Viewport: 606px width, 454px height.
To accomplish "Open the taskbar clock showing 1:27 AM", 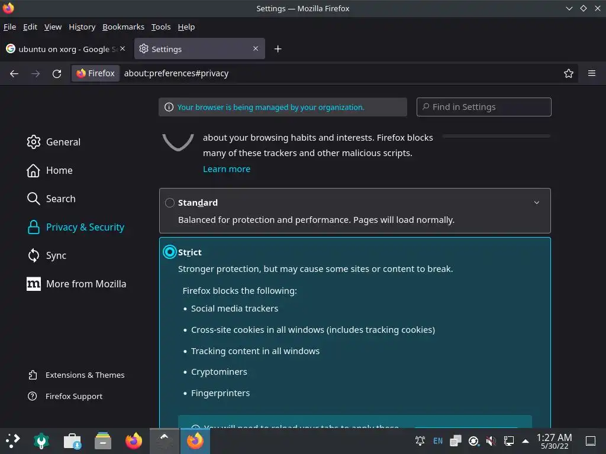I will click(x=554, y=441).
